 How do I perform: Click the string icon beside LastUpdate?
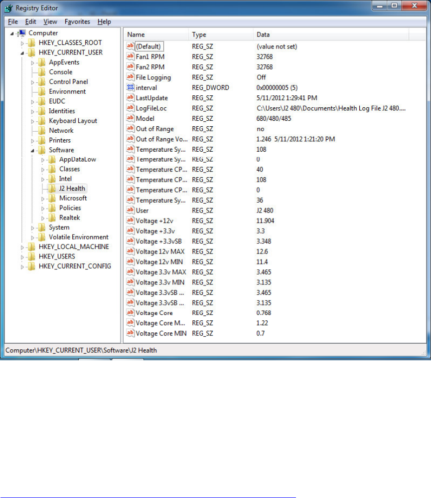coord(130,97)
